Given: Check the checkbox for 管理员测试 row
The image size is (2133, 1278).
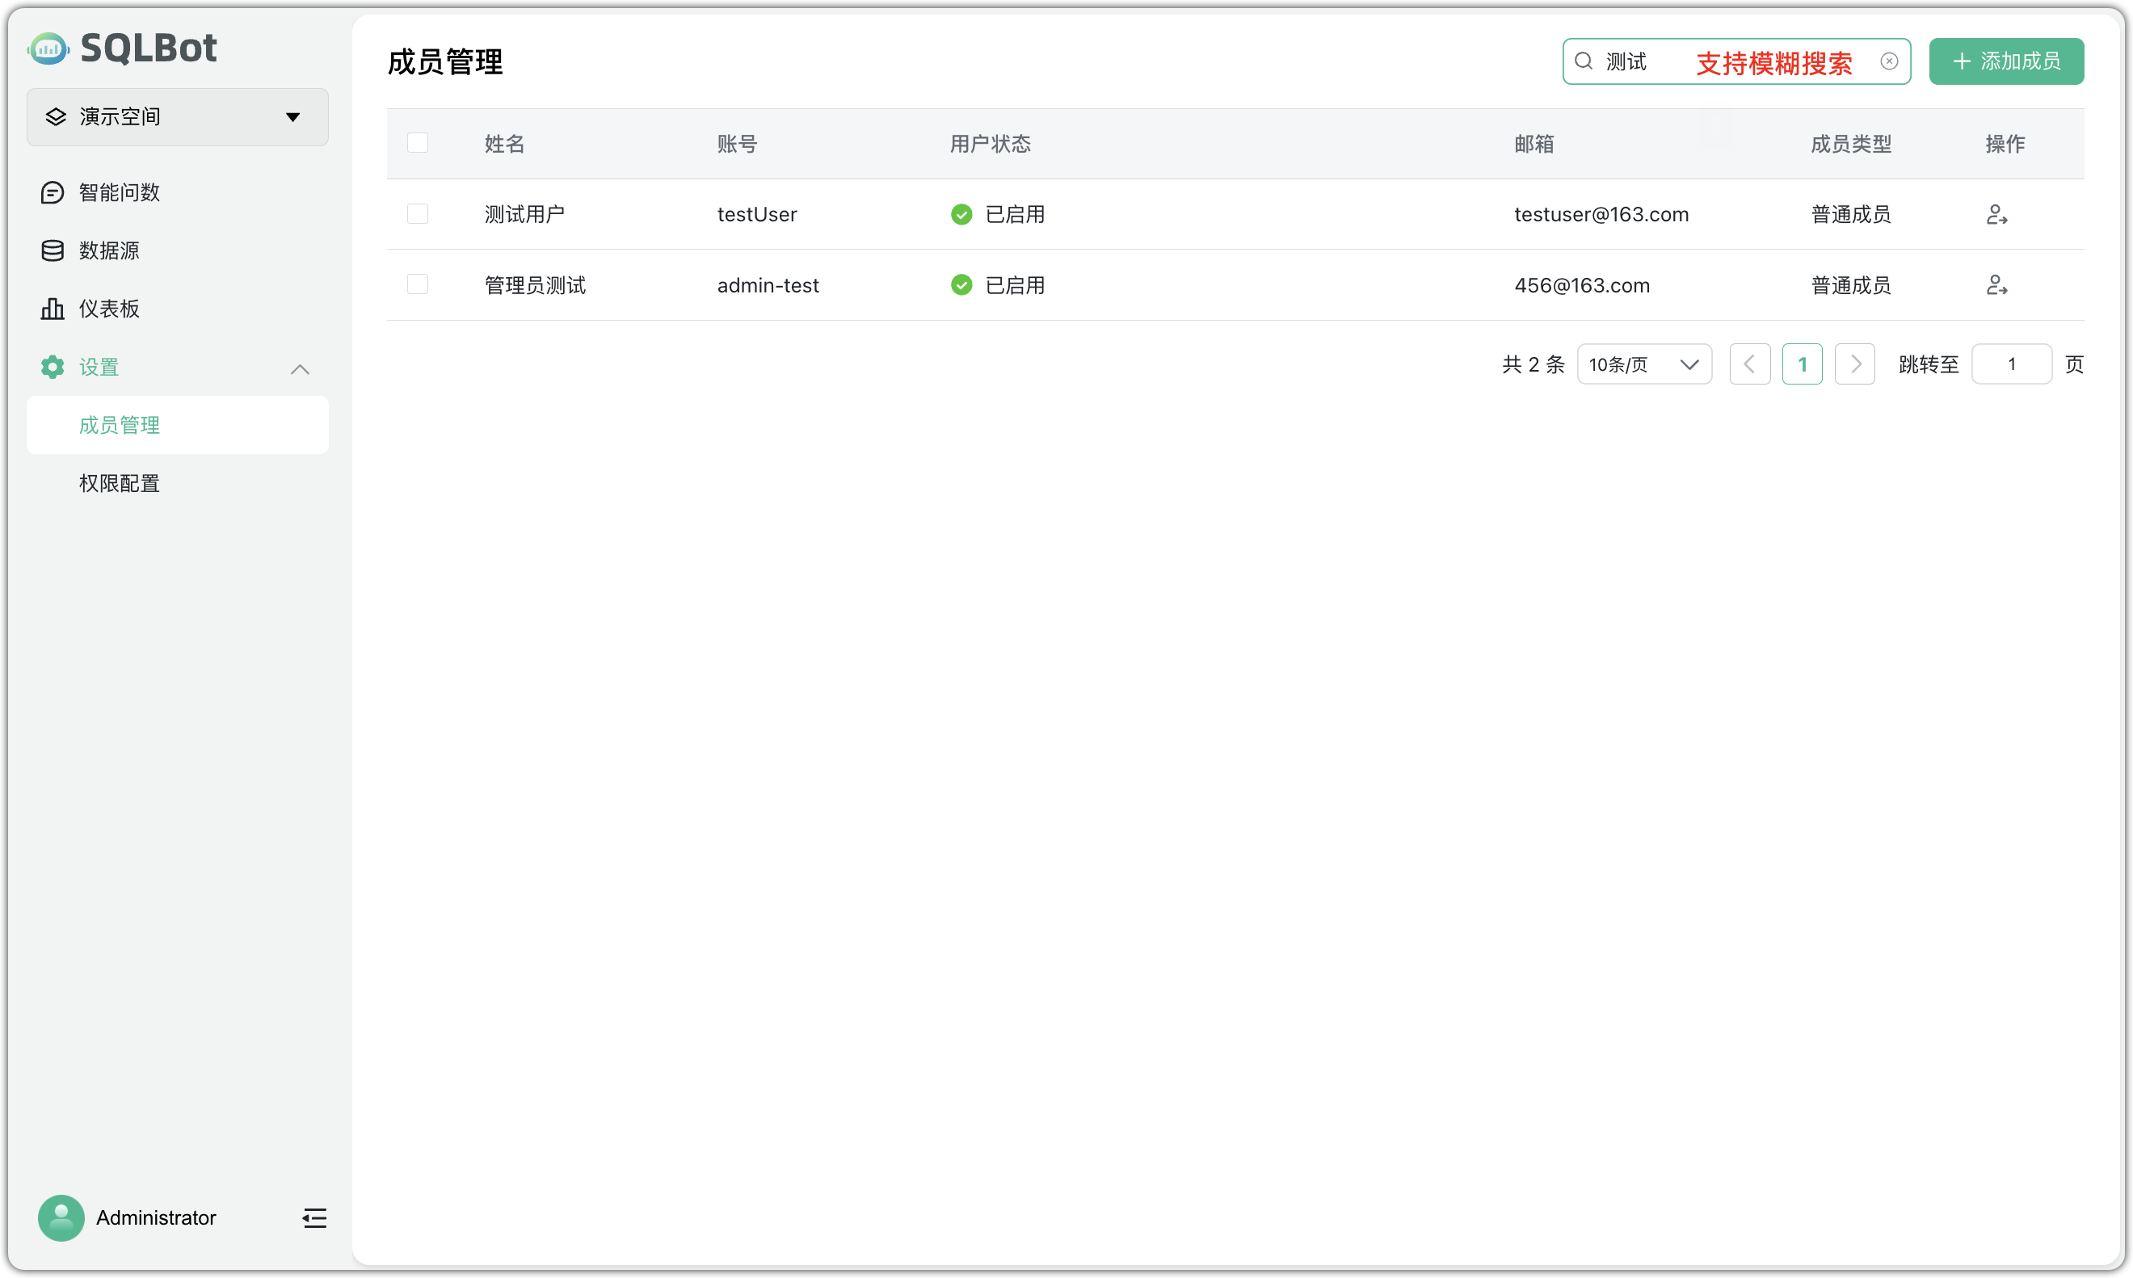Looking at the screenshot, I should pos(418,284).
